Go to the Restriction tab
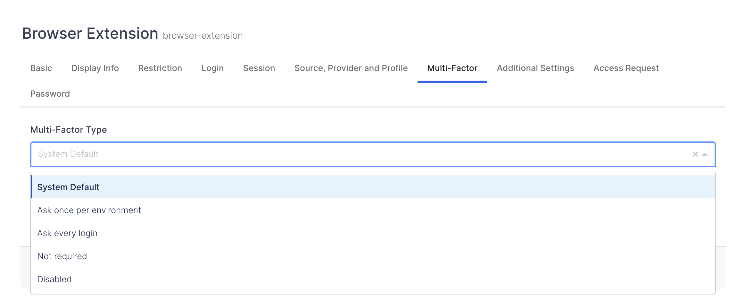The width and height of the screenshot is (746, 304). (x=160, y=68)
